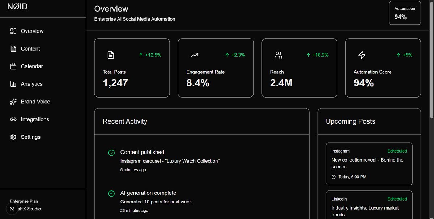Click the up arrow beside +12.5%
The width and height of the screenshot is (434, 219).
(141, 55)
